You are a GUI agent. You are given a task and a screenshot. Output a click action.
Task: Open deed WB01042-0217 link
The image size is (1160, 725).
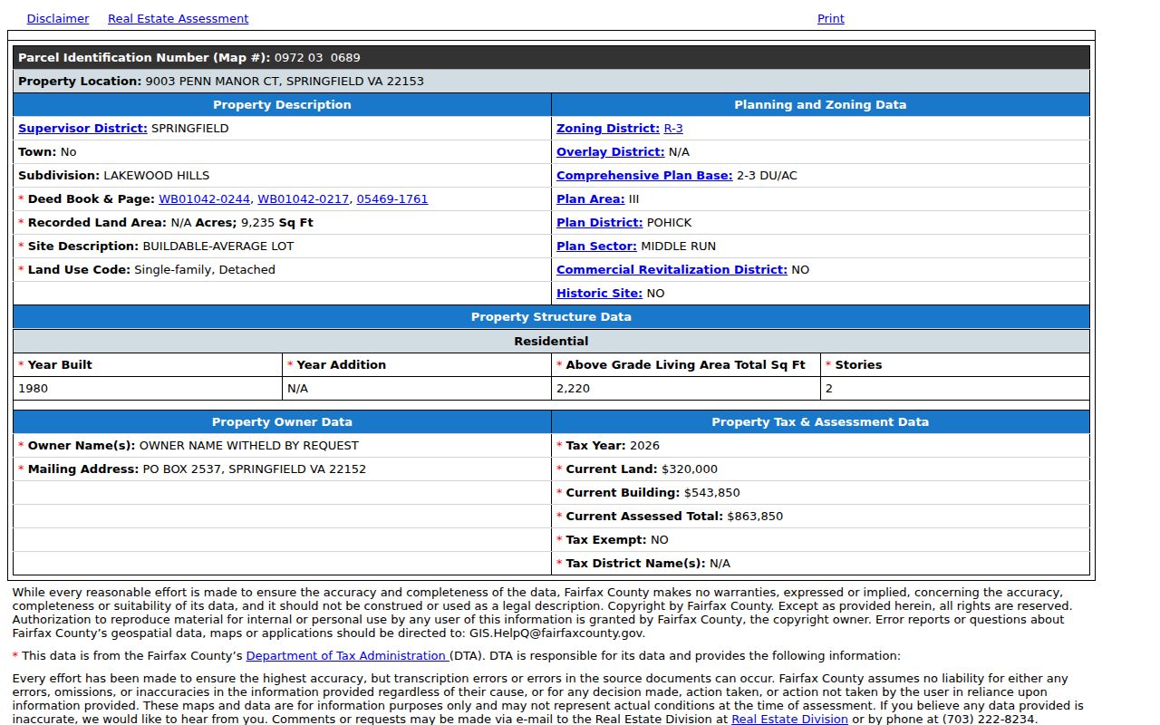pos(303,198)
